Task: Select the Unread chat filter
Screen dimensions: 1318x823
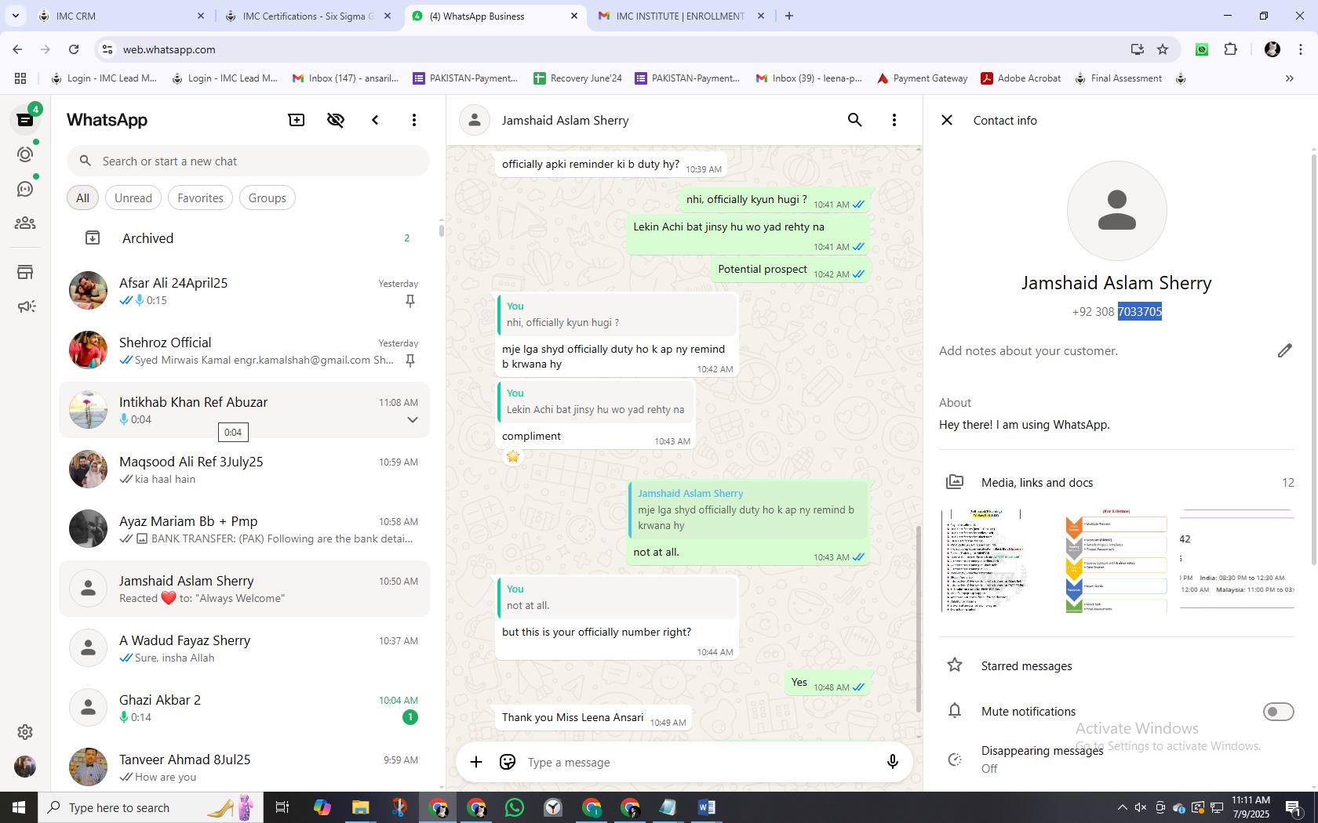Action: coord(133,198)
